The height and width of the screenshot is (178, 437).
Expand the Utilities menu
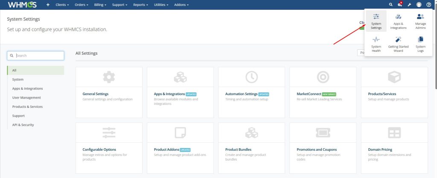(161, 5)
